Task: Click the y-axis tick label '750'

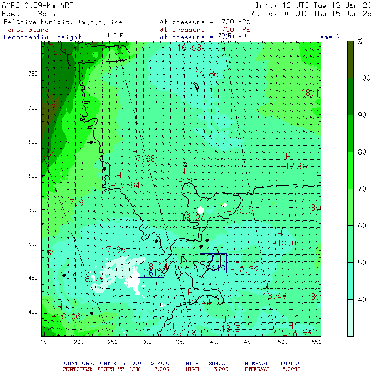Action: pyautogui.click(x=33, y=74)
